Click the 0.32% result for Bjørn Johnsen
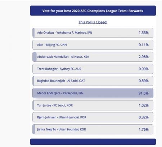Viewport: 162px width, 147px height. [x=144, y=117]
